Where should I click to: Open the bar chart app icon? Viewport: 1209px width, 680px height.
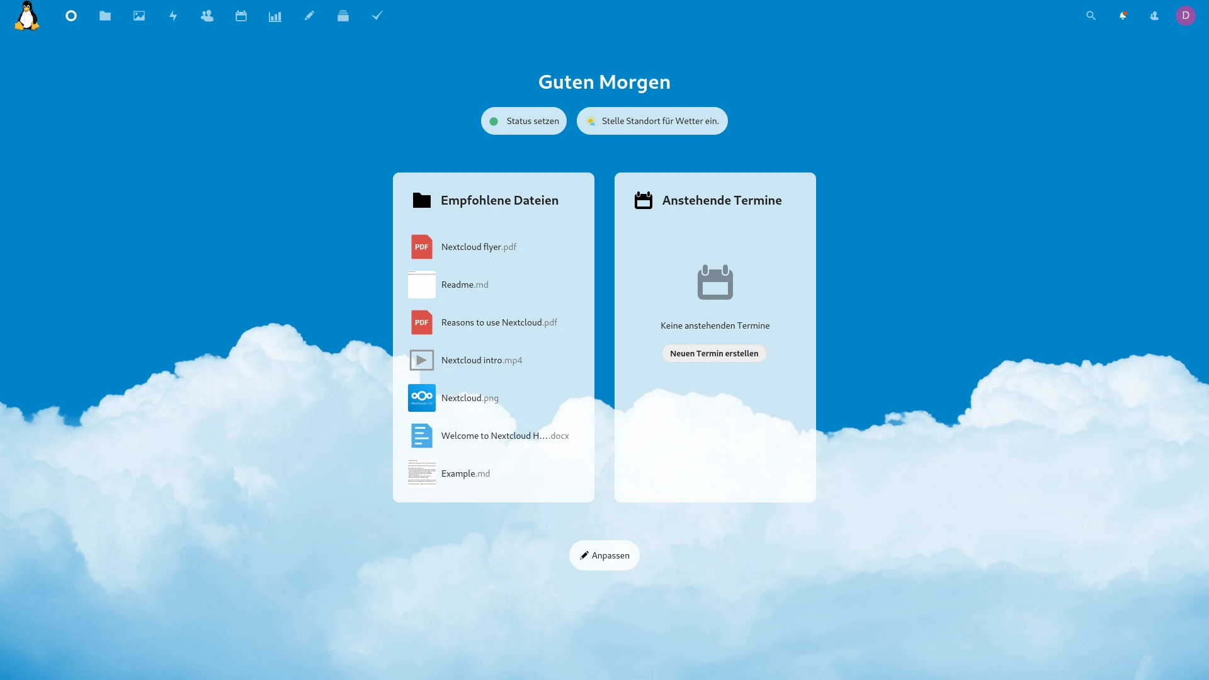pos(275,16)
